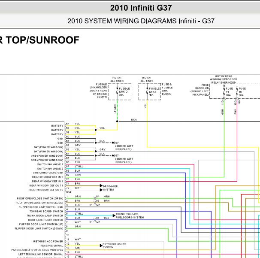
Task: Click the "RESERVE SIGNAL" label
Action: (x=52, y=246)
